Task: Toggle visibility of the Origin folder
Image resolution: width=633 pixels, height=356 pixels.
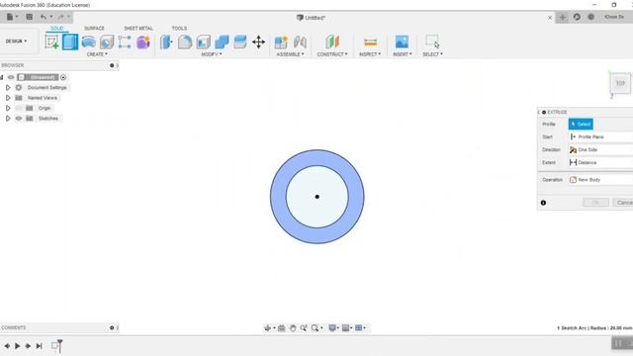Action: click(x=19, y=108)
